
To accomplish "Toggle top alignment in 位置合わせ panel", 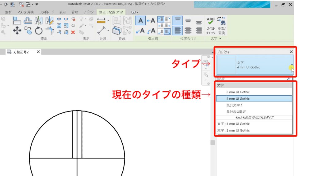I will (177, 20).
